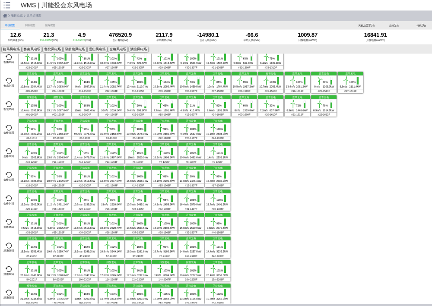Click the refresh icon for 鲁北05回
The height and width of the screenshot is (306, 432).
(x=9, y=104)
